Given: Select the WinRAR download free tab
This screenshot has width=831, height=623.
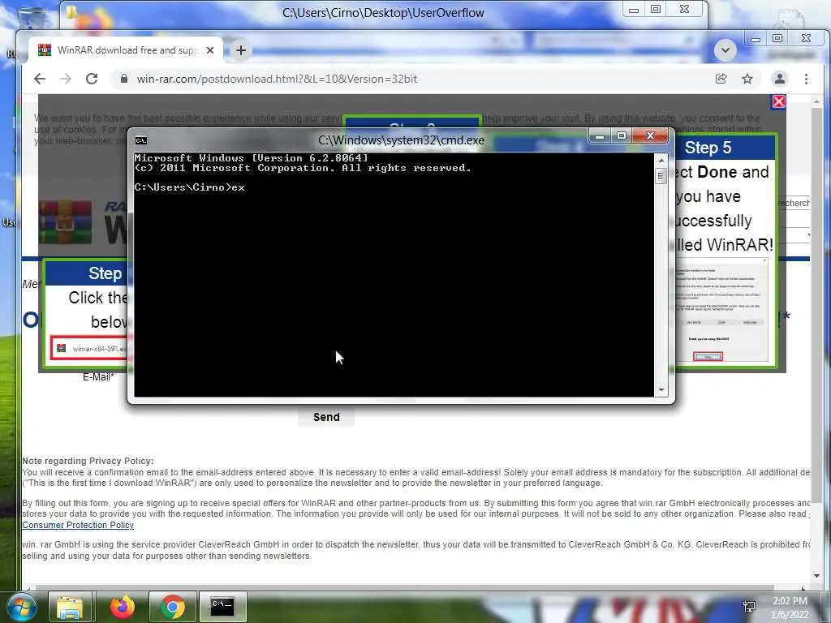Looking at the screenshot, I should [126, 50].
